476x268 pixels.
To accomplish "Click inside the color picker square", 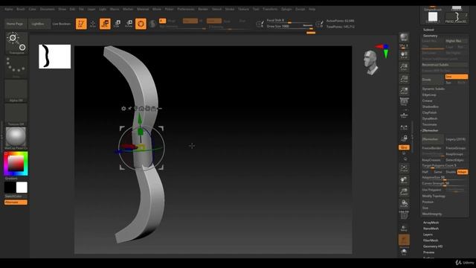I will pos(16,164).
